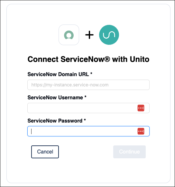The width and height of the screenshot is (175, 187).
Task: Open password manager icon in Username field
Action: point(141,108)
